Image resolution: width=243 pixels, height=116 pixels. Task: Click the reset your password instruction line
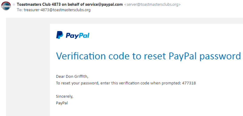point(126,83)
